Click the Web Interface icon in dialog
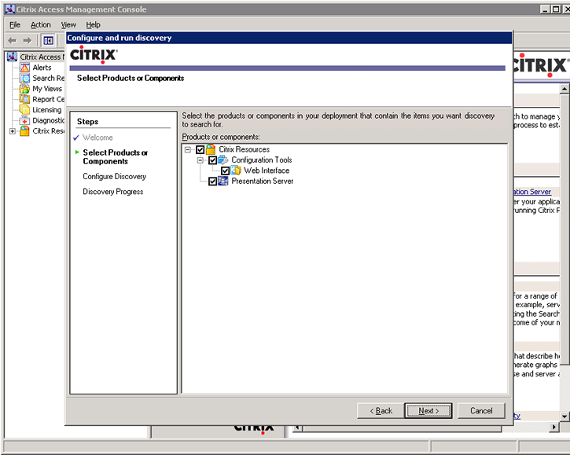Screen dimensions: 570x455 pyautogui.click(x=236, y=171)
